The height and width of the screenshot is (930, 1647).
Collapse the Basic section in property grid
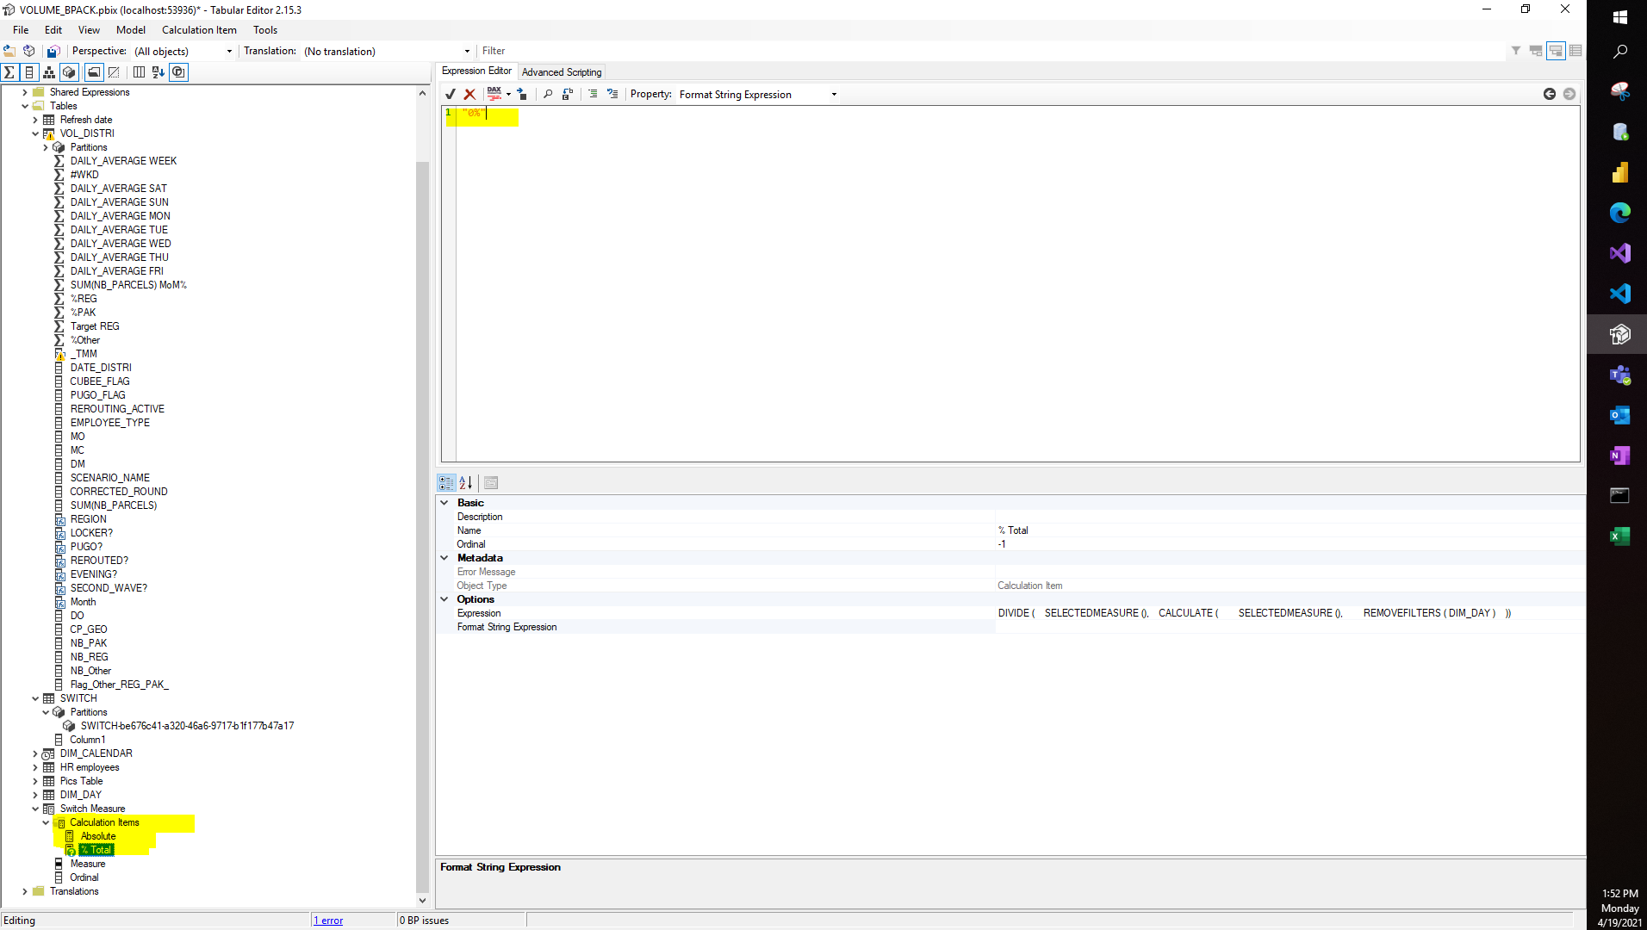pos(444,503)
